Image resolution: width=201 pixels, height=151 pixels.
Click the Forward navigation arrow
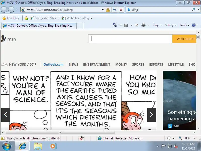[11, 10]
